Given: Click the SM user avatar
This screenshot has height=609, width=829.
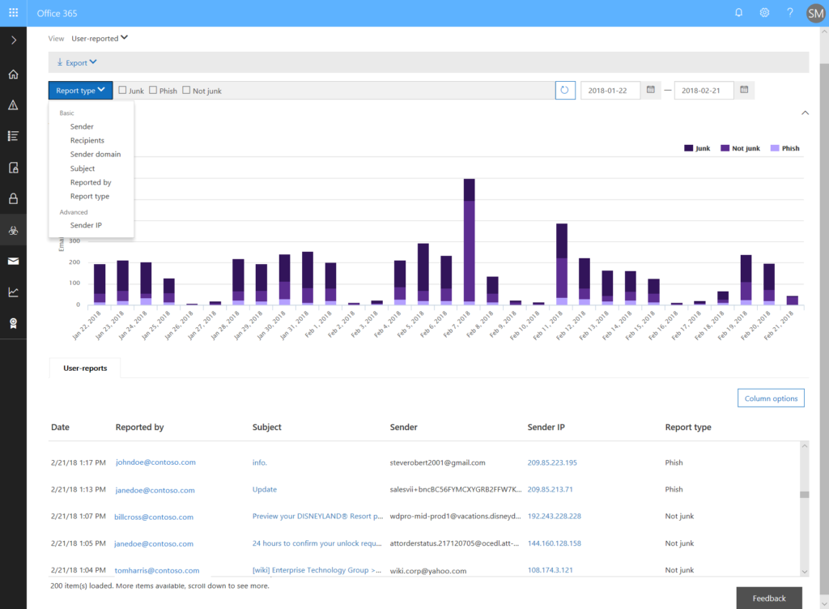Looking at the screenshot, I should [815, 12].
